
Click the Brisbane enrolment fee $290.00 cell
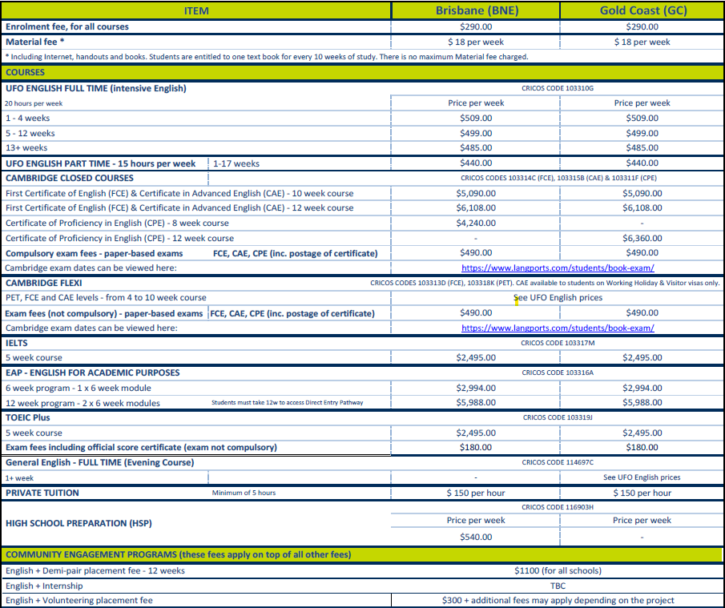tap(476, 26)
